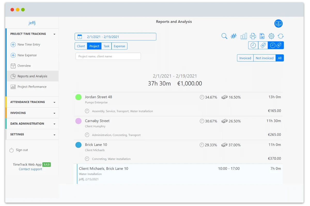Image resolution: width=310 pixels, height=206 pixels.
Task: Click the blue video tutorial monitor icon
Action: click(x=278, y=24)
